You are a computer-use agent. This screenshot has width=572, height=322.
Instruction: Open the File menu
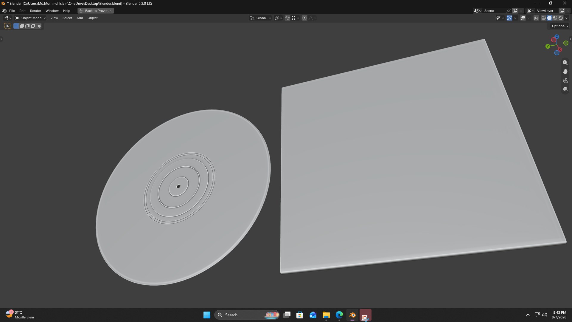[12, 11]
